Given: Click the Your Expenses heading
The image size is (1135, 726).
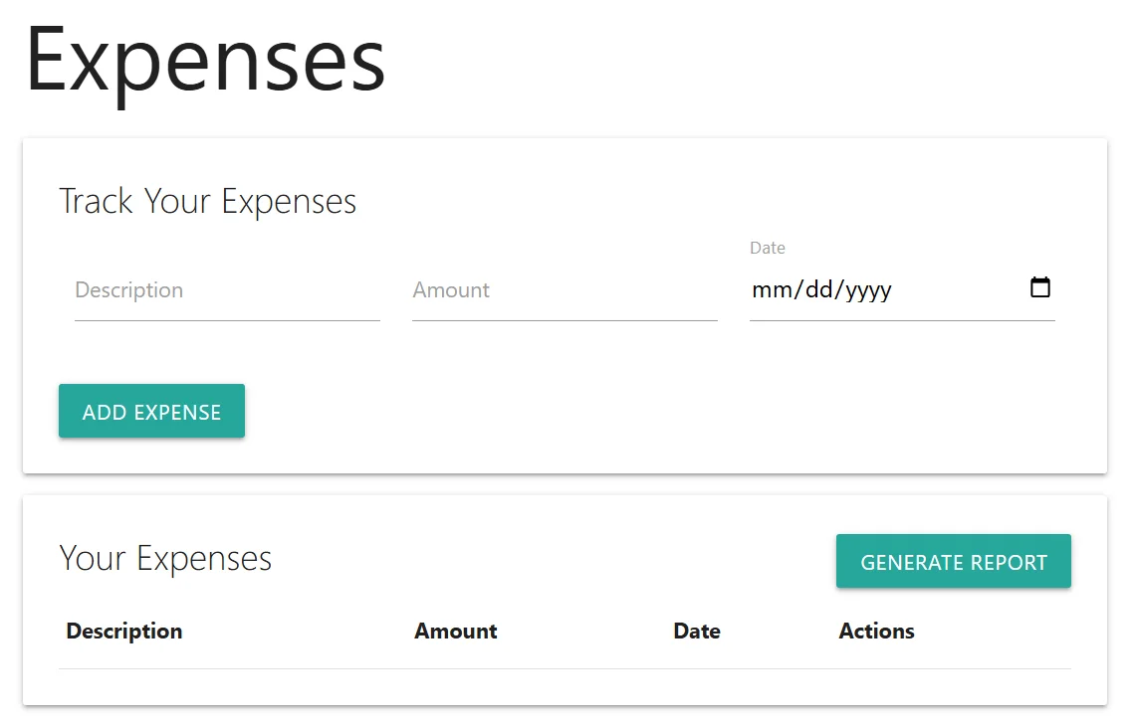Looking at the screenshot, I should (165, 558).
